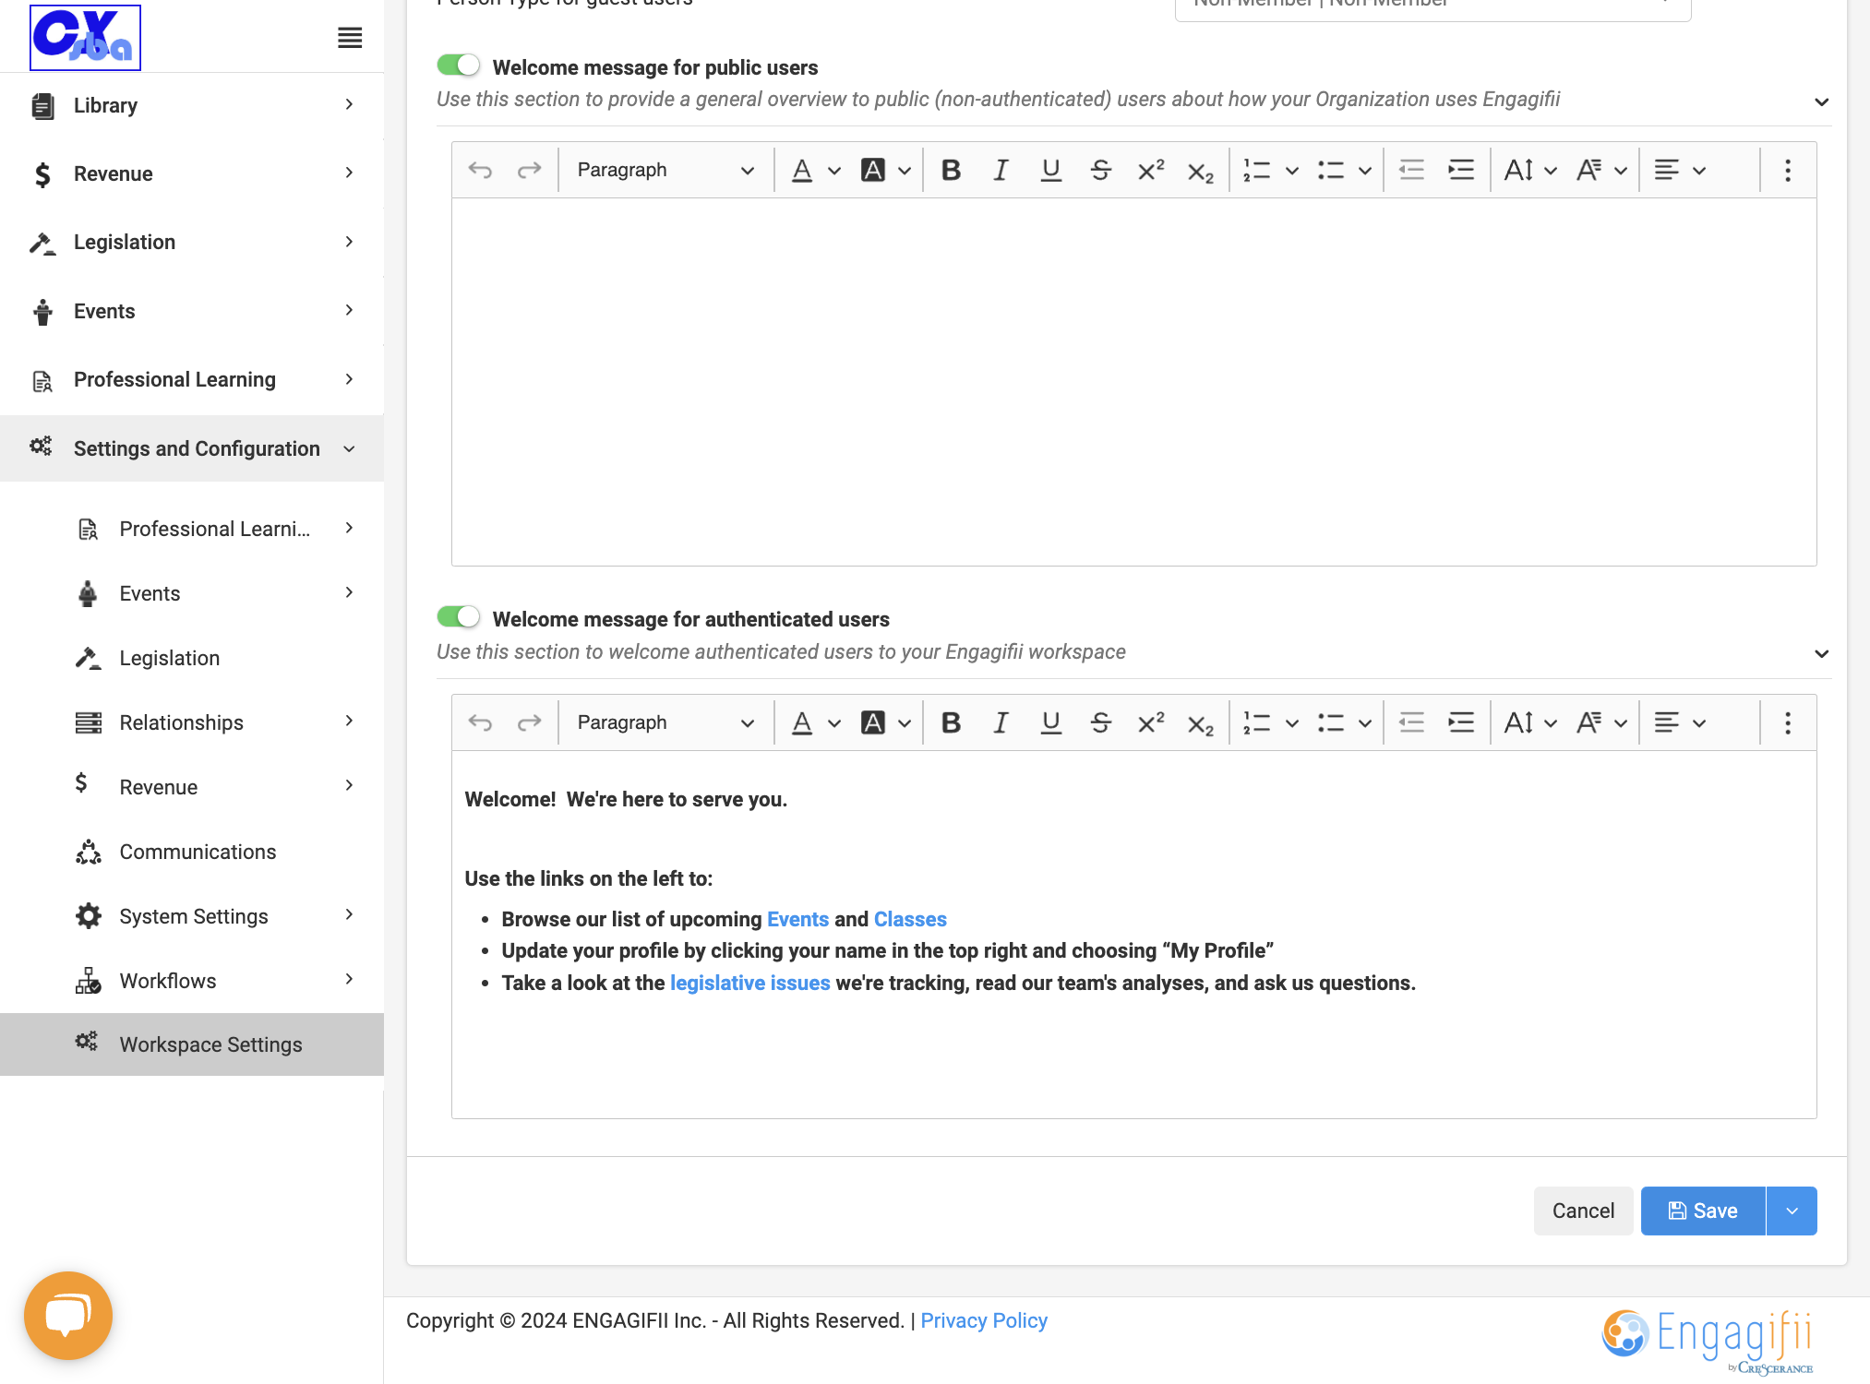
Task: Open font color picker in authenticated editor
Action: tap(816, 722)
